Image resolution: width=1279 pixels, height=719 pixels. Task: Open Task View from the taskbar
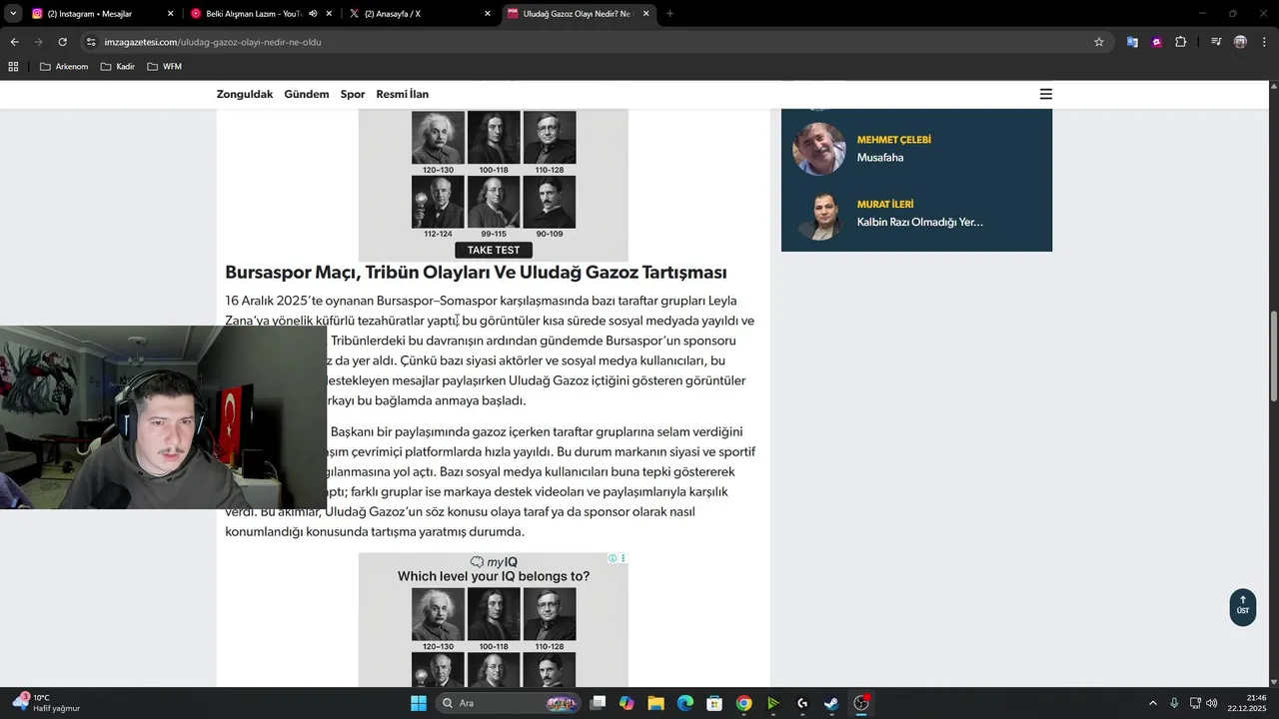point(598,703)
